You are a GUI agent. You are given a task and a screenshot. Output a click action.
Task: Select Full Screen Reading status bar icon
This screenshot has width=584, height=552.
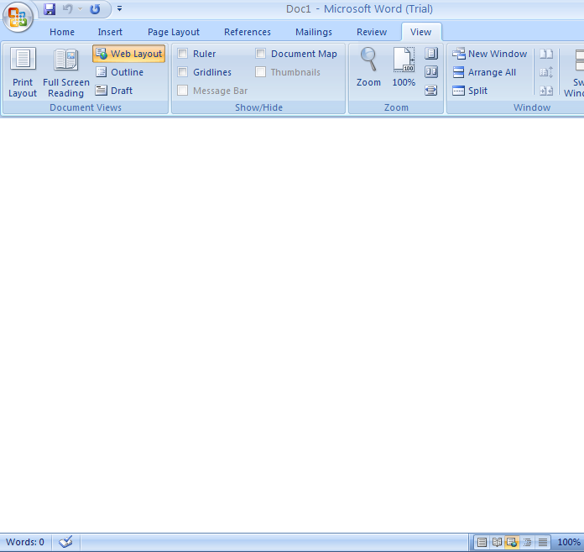coord(497,542)
